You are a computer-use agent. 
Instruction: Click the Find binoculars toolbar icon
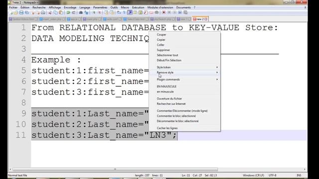click(x=81, y=12)
